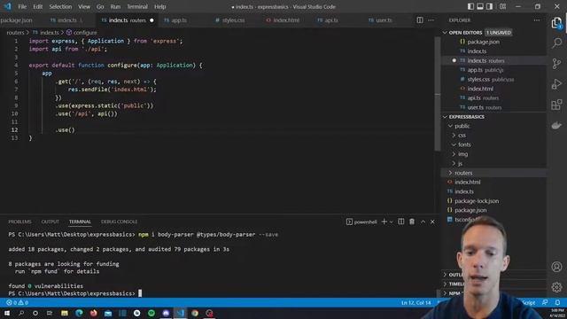Open the Search view in the activity bar
The image size is (567, 319).
556,43
